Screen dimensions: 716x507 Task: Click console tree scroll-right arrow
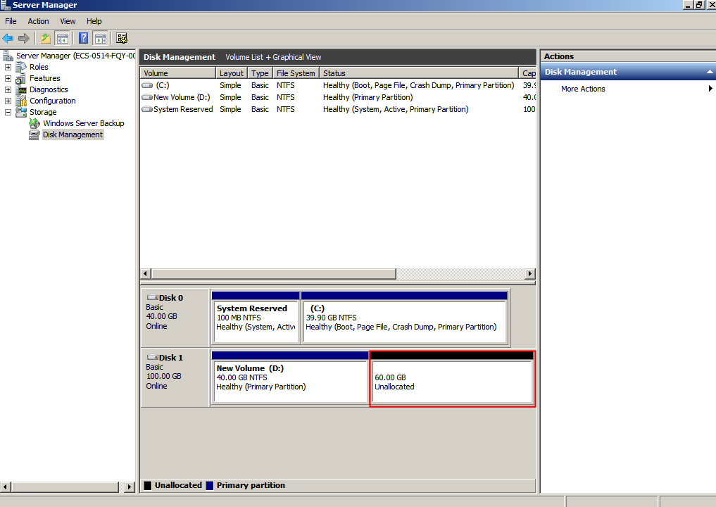tap(130, 487)
